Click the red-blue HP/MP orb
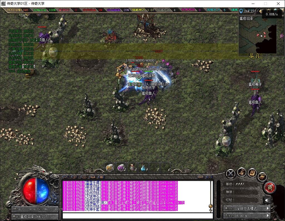 (36, 191)
